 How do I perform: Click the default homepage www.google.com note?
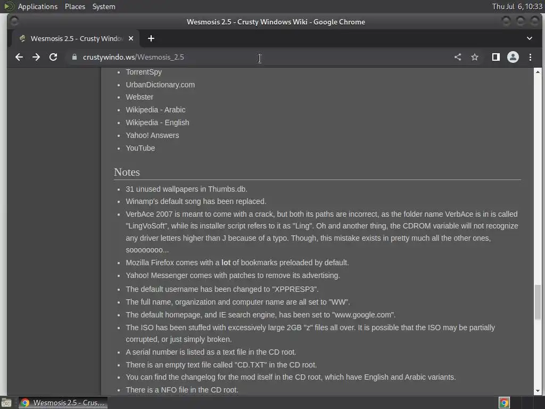pyautogui.click(x=261, y=315)
